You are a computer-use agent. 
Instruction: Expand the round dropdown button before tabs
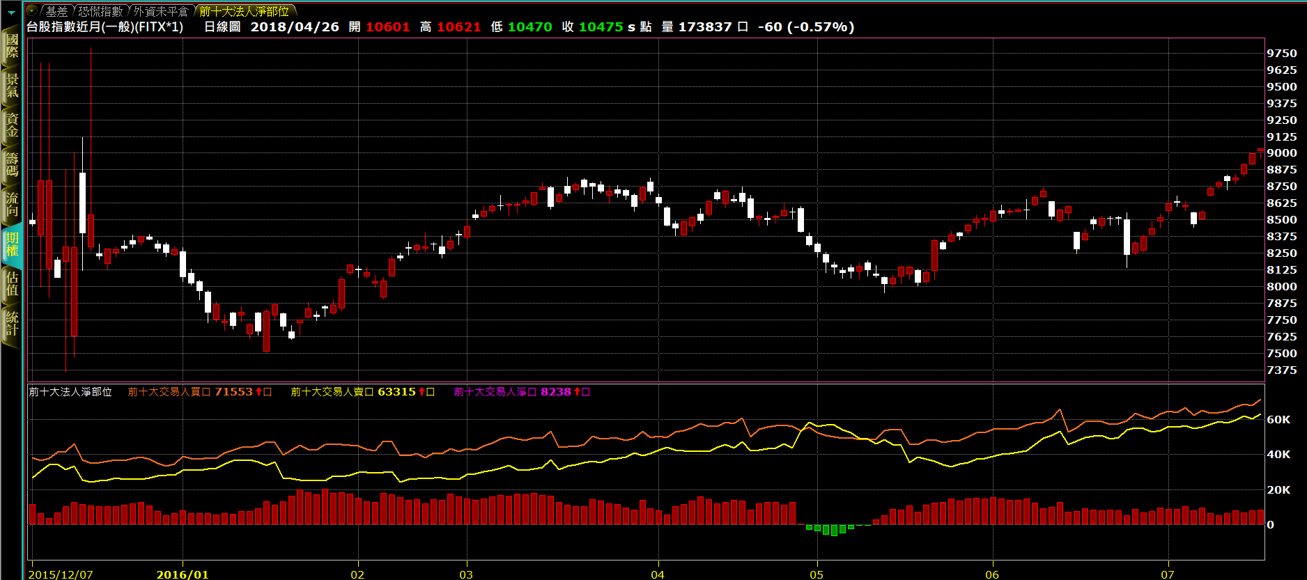pos(32,10)
